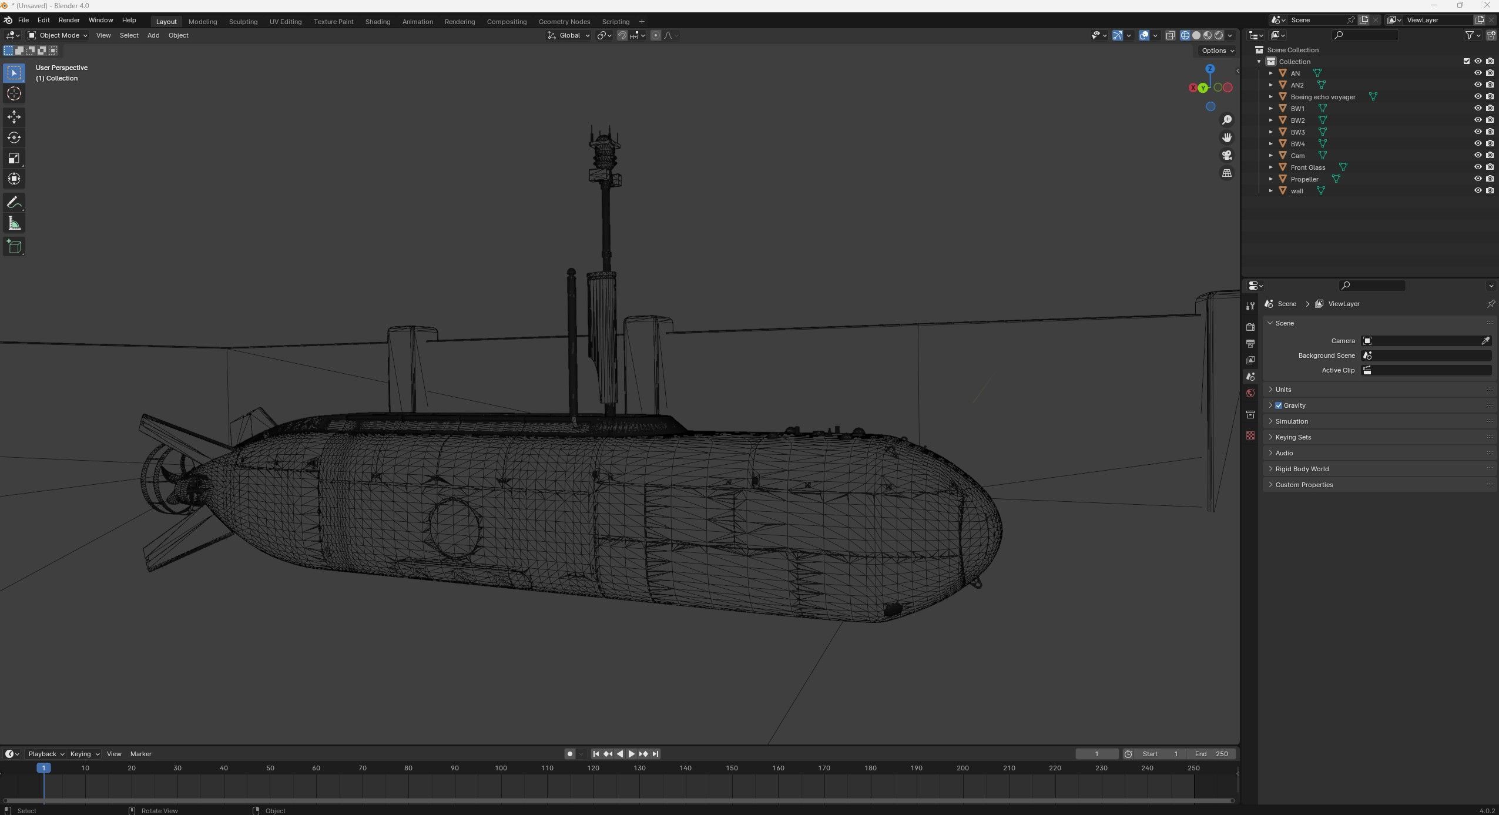
Task: Click the pan hand viewport gizmo
Action: click(1227, 137)
